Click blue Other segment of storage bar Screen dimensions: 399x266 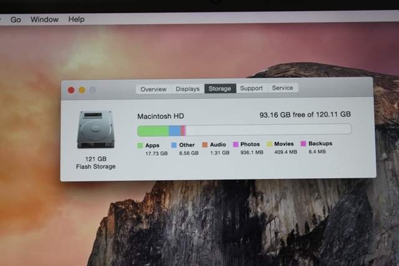(175, 131)
